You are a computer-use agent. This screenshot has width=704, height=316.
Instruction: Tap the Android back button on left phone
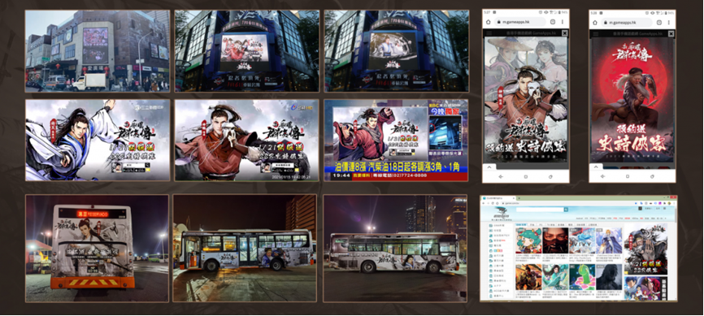(x=501, y=177)
